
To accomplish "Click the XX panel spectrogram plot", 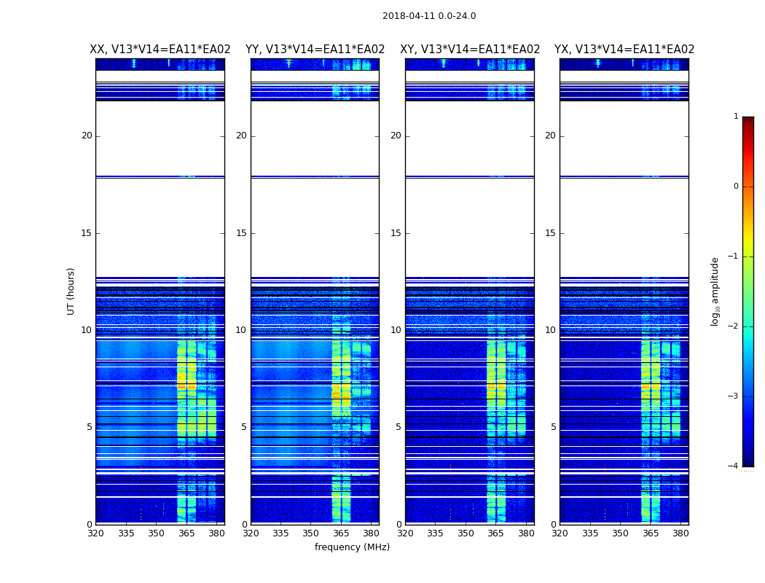I will coord(160,291).
